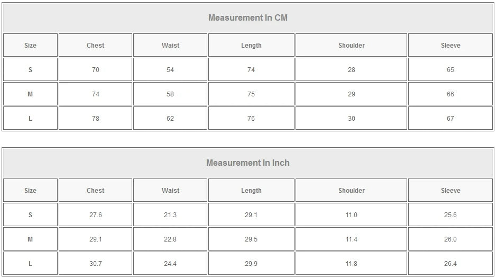Select the Waist header in the CM table

click(x=170, y=46)
